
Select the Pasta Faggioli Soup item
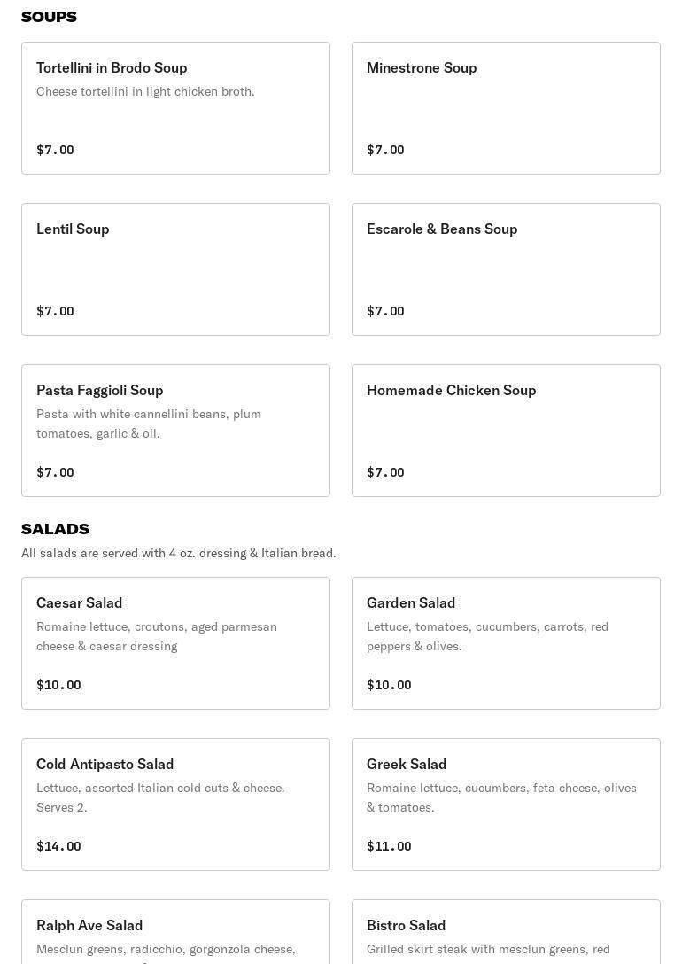point(175,431)
